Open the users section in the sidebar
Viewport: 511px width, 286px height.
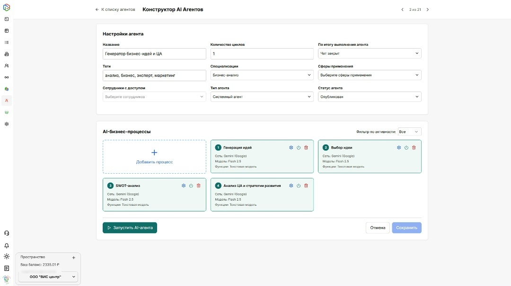pos(7,66)
